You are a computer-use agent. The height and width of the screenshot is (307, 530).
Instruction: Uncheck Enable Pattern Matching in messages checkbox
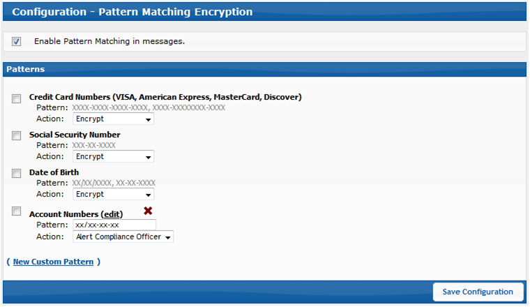coord(16,42)
